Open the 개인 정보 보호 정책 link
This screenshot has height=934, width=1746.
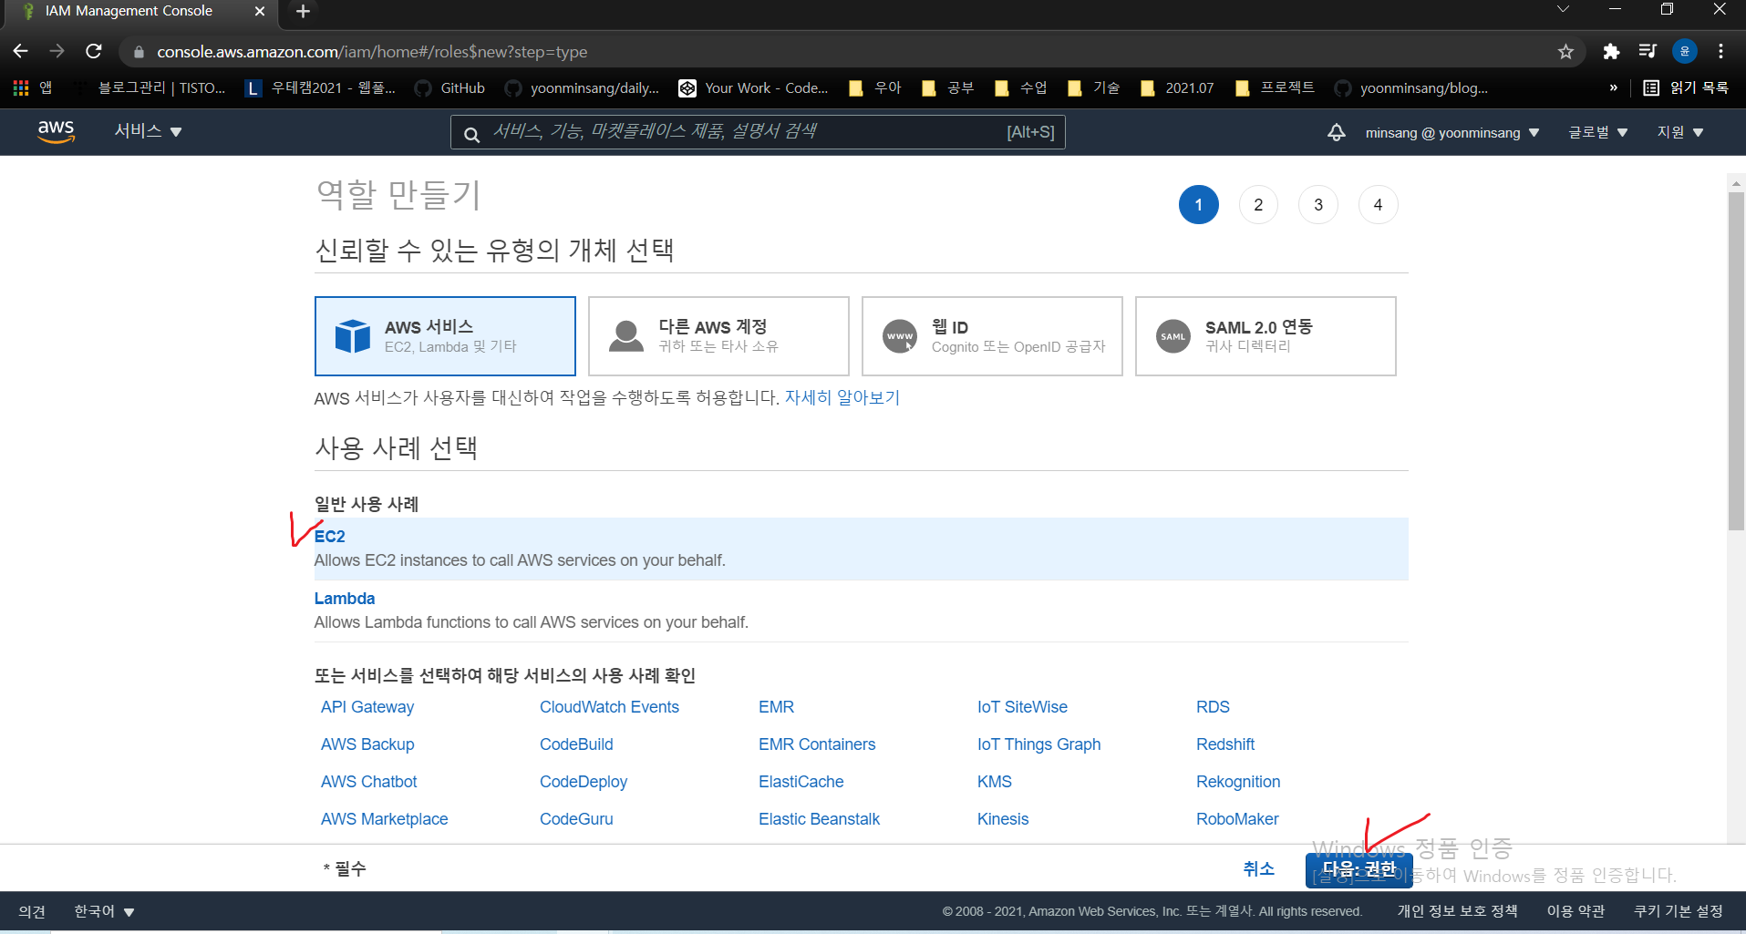1457,911
